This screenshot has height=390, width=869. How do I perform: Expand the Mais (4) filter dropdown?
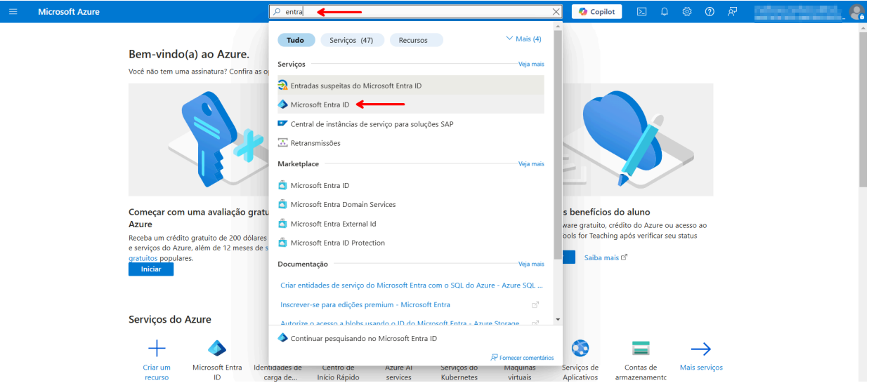pos(523,39)
